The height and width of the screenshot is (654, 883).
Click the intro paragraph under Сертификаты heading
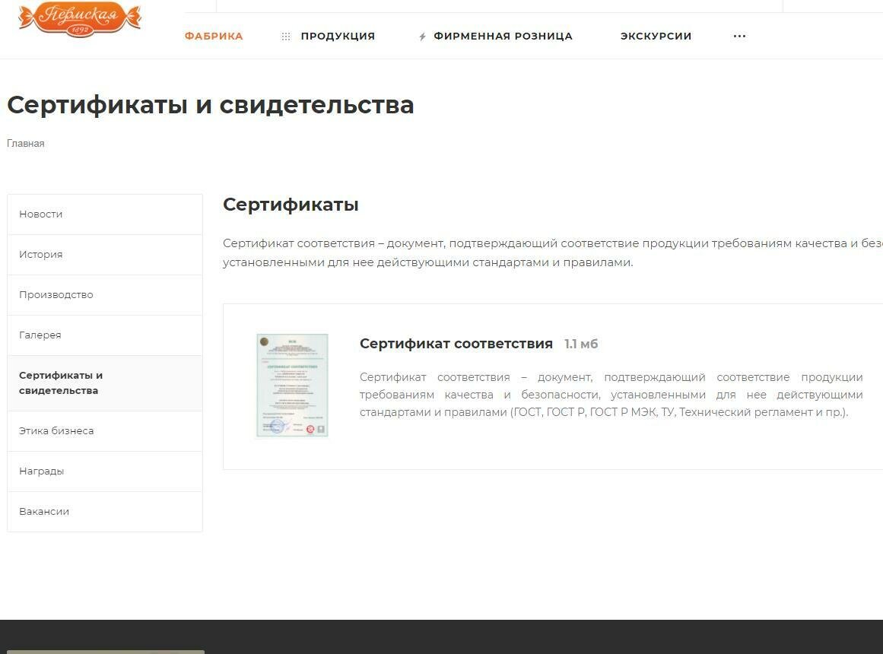click(553, 253)
